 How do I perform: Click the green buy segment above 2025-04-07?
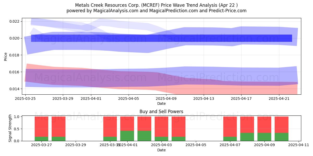pos(230,139)
